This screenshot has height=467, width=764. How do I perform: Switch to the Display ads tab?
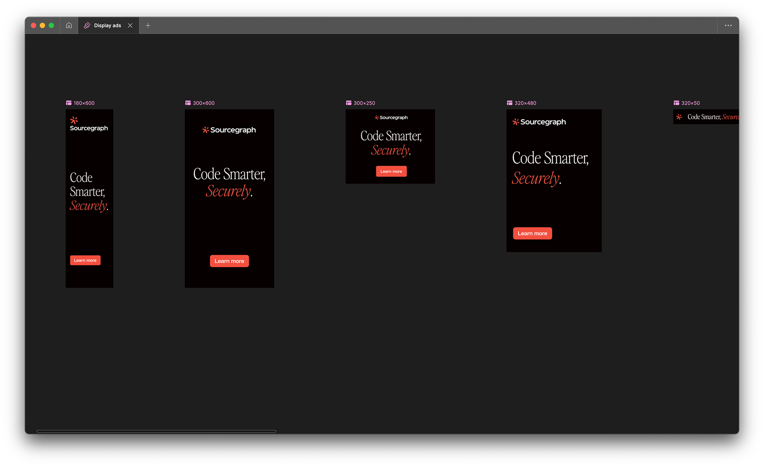pyautogui.click(x=107, y=25)
